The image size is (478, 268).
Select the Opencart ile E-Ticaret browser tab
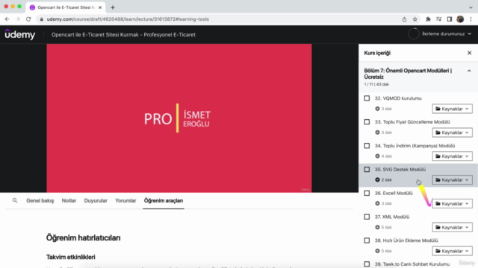(x=66, y=7)
